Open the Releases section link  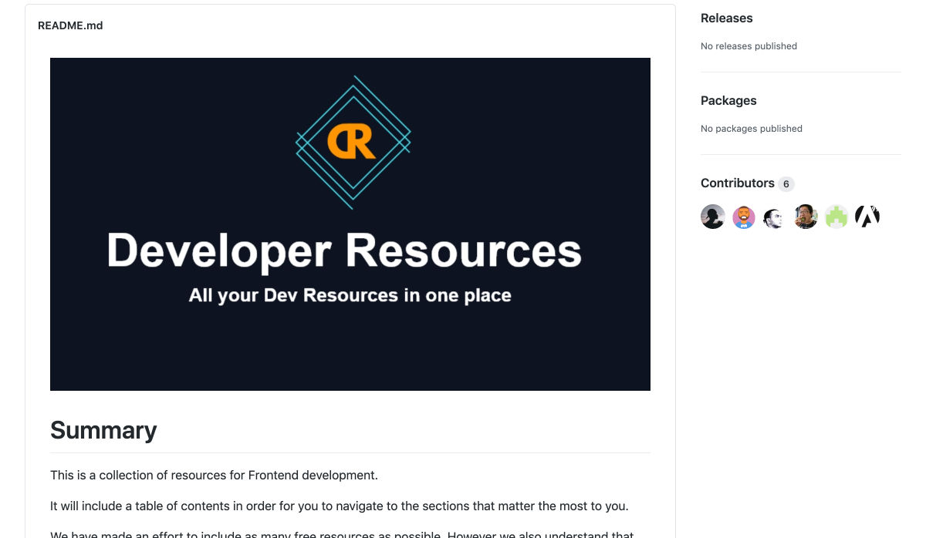pyautogui.click(x=727, y=18)
